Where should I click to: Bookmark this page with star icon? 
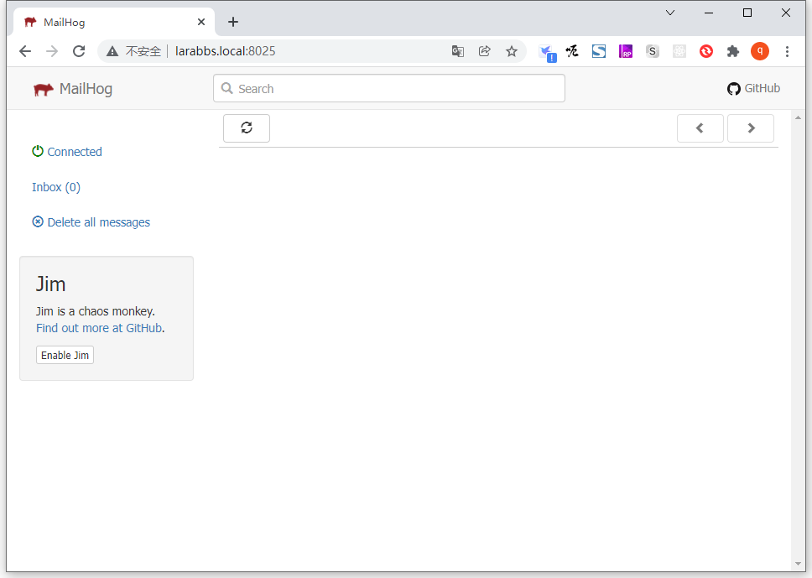click(512, 51)
